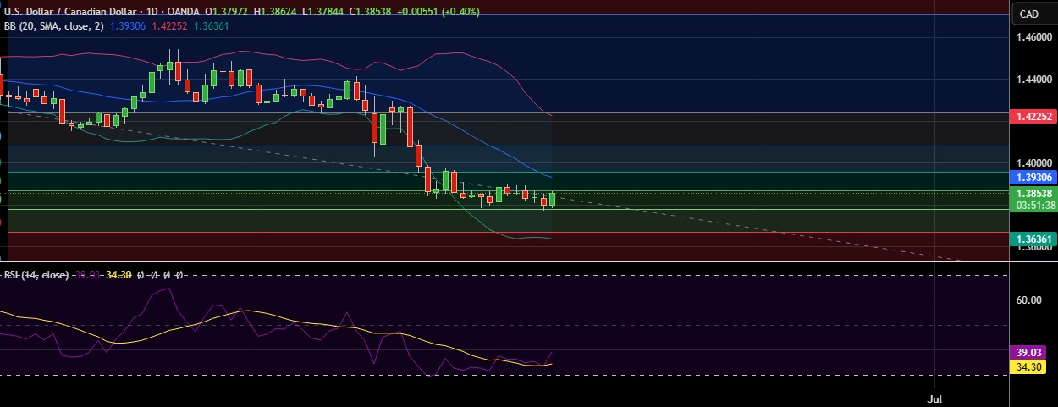Click the latest green candle on the chart
1058x407 pixels.
pyautogui.click(x=553, y=198)
